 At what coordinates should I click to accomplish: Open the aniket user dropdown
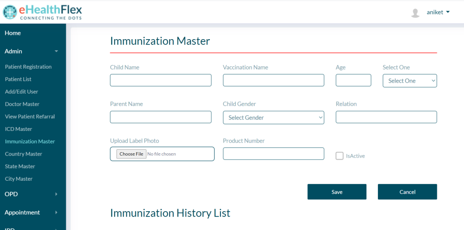click(438, 12)
